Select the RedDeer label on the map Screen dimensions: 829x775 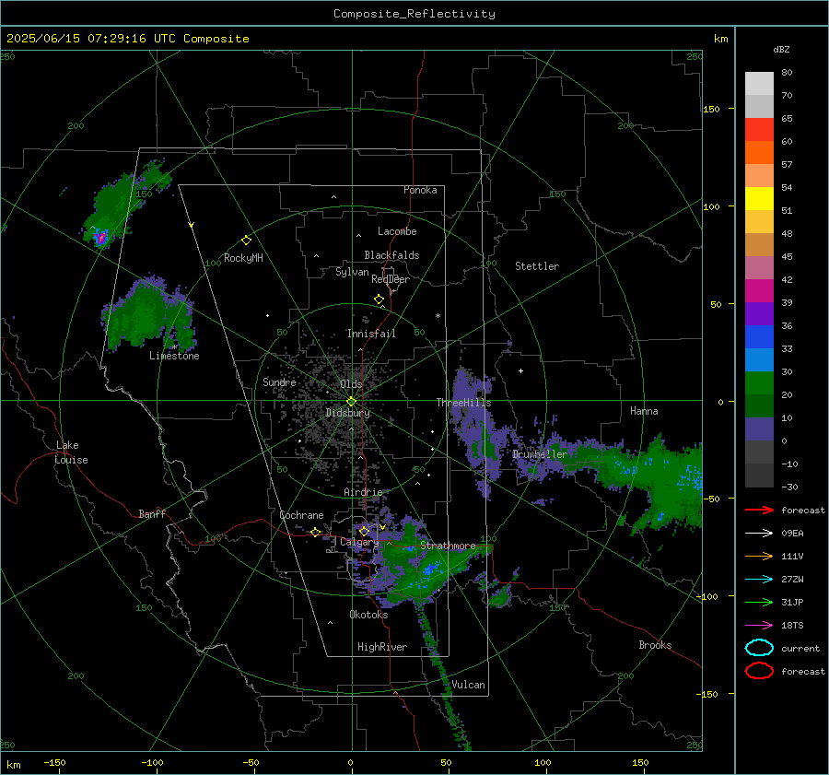coord(391,279)
